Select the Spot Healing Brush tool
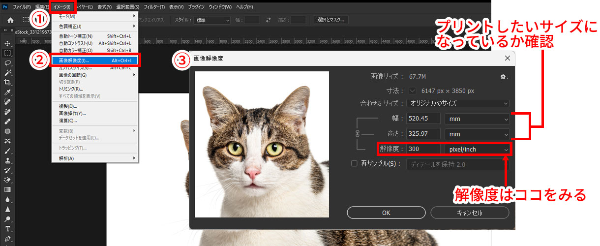Viewport: 600px width, 246px height. click(8, 102)
